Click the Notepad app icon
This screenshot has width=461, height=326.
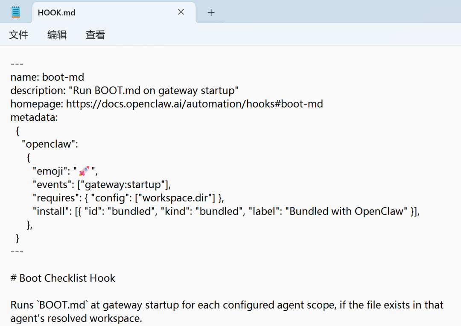tap(16, 12)
